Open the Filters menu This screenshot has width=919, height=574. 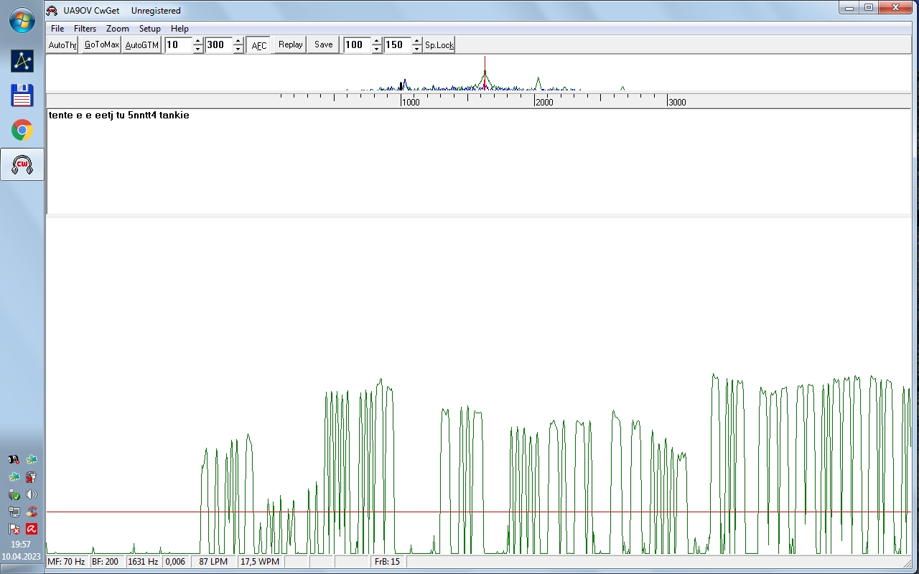tap(85, 29)
